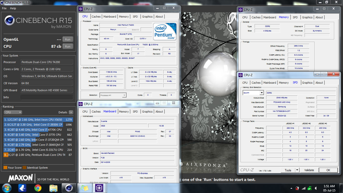Click the GFX Board ATI Mobility Radeon field
Screen dimensions: 343x193
(x=47, y=90)
